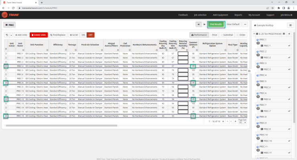The width and height of the screenshot is (297, 160).
Task: Open Job Menu in top navigation
Action: [286, 15]
